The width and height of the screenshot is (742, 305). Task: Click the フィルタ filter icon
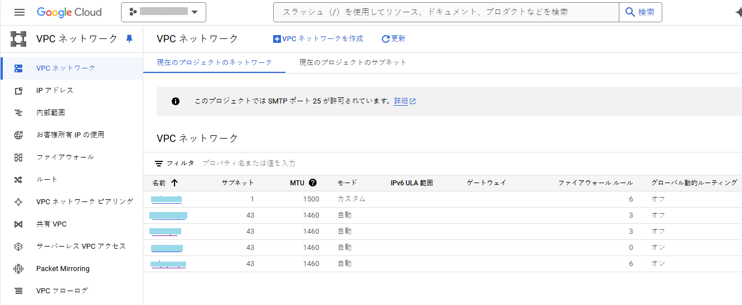[x=159, y=163]
